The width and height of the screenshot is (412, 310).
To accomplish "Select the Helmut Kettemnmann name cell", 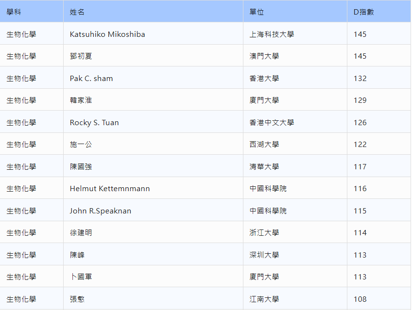I will point(110,189).
